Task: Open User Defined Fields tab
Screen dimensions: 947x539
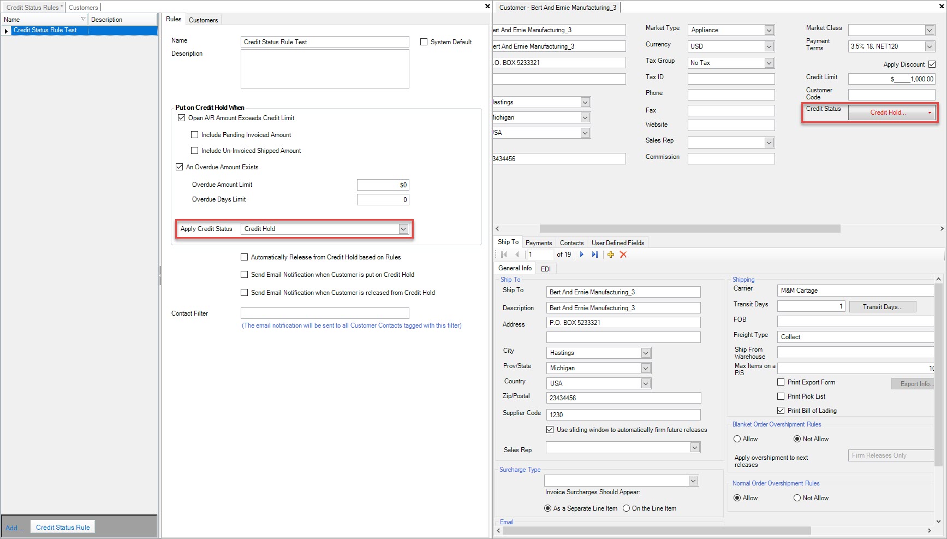Action: click(x=618, y=243)
